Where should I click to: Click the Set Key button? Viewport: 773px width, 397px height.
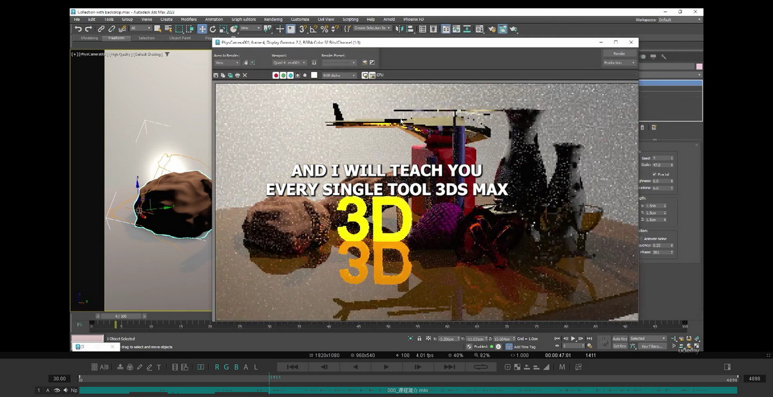pyautogui.click(x=620, y=346)
